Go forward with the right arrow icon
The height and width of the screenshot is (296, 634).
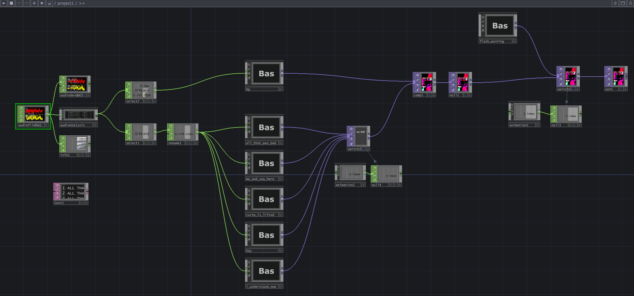tap(26, 3)
